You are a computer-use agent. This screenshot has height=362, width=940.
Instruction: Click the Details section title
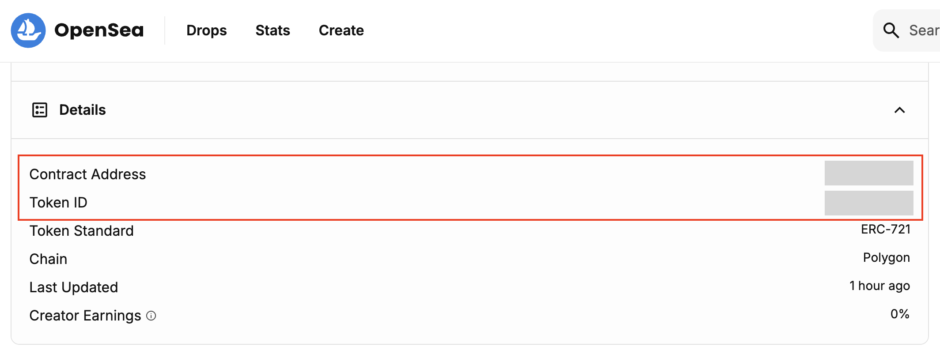tap(83, 110)
